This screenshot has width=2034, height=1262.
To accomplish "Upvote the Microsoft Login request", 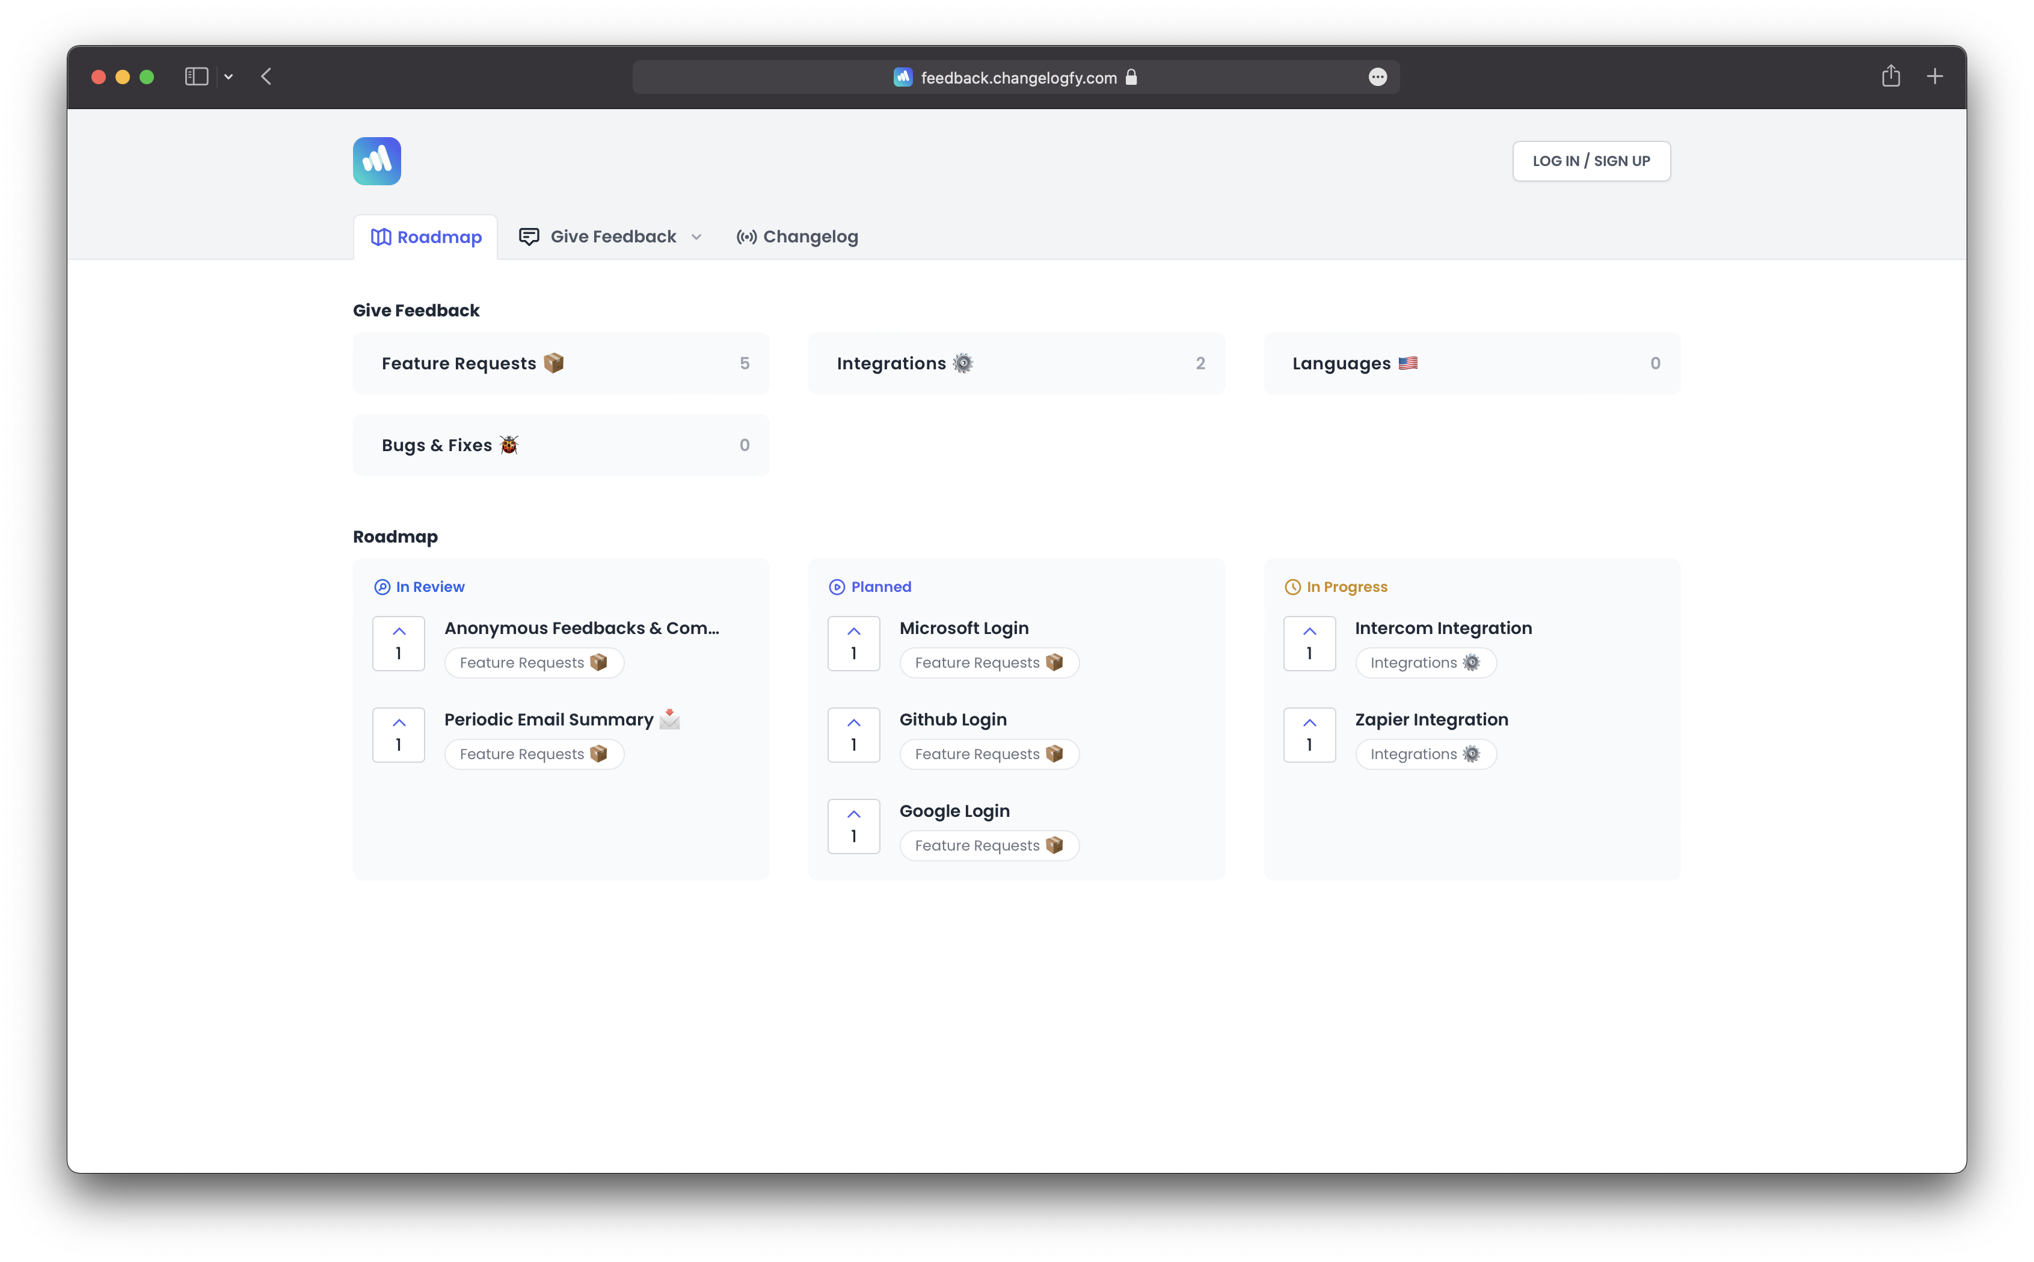I will point(853,642).
